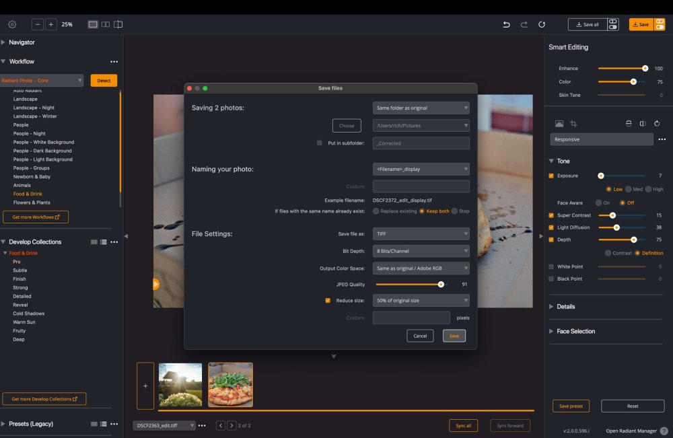673x438 pixels.
Task: Click Sync all button
Action: [x=464, y=426]
